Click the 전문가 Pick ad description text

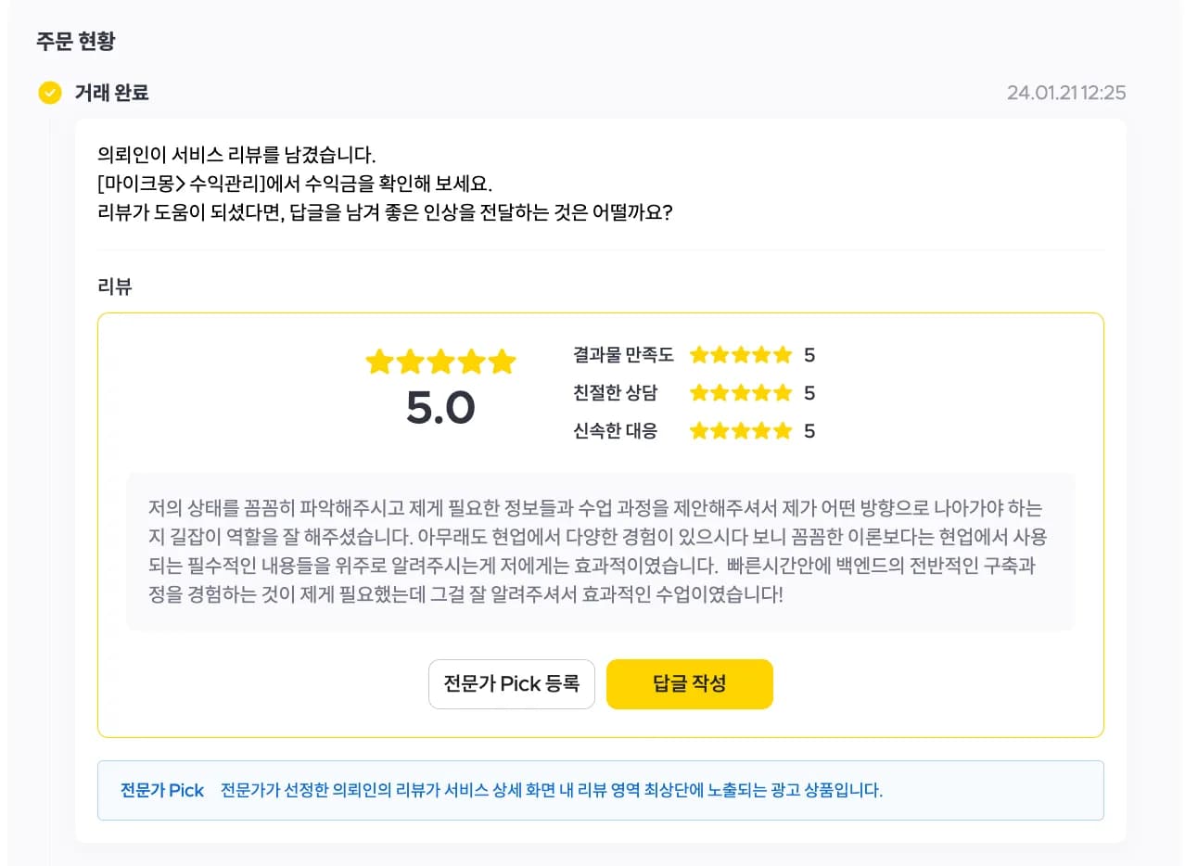pos(552,791)
